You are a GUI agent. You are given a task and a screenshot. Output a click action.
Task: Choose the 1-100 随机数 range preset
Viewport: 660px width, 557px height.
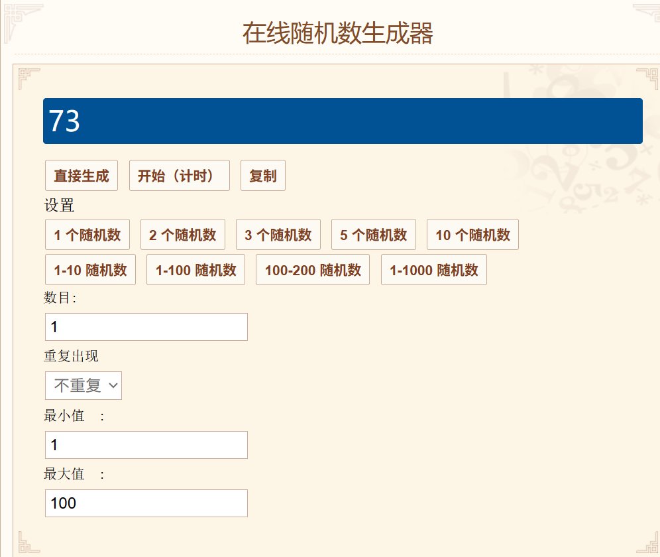(195, 269)
